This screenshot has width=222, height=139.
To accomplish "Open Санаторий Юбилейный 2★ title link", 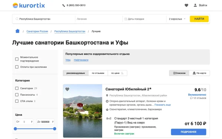I will [128, 89].
